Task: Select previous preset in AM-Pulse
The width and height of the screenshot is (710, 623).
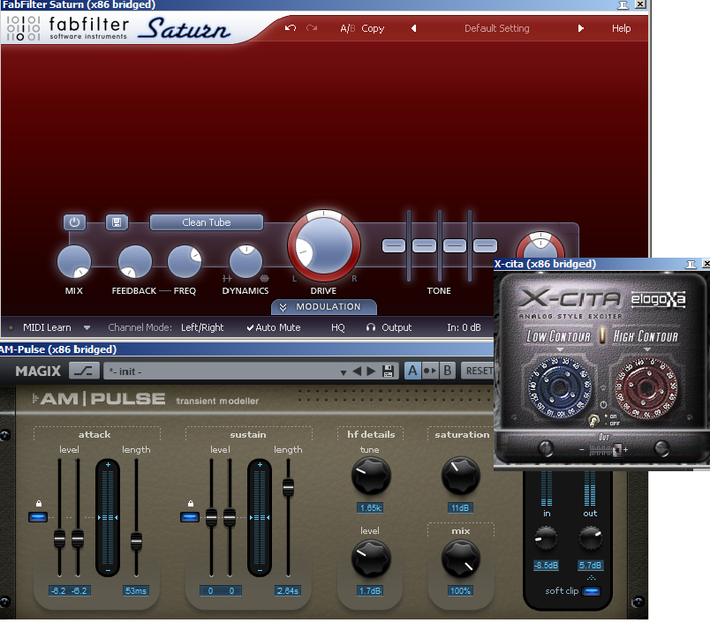Action: point(357,372)
